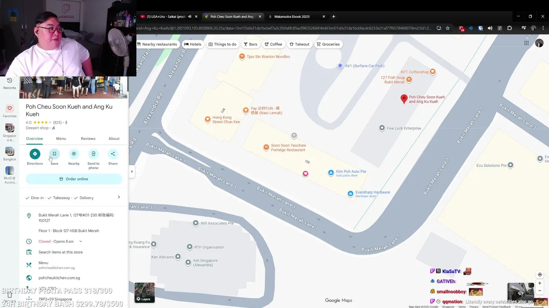Select the Takeout filter chip
This screenshot has width=549, height=308.
pos(299,44)
